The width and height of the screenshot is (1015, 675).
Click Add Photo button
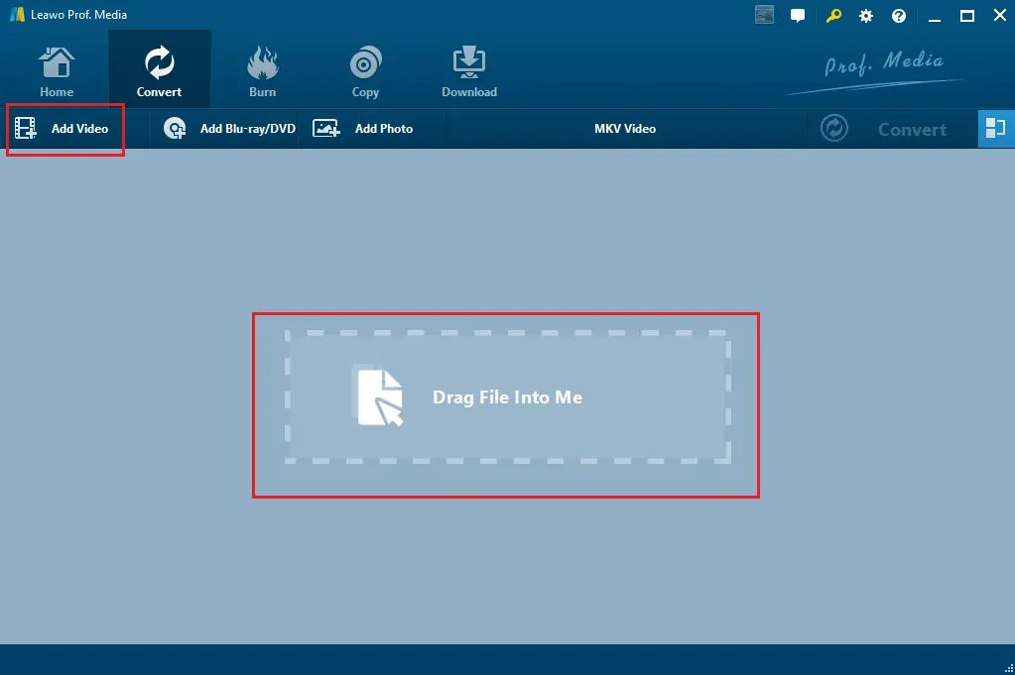363,129
